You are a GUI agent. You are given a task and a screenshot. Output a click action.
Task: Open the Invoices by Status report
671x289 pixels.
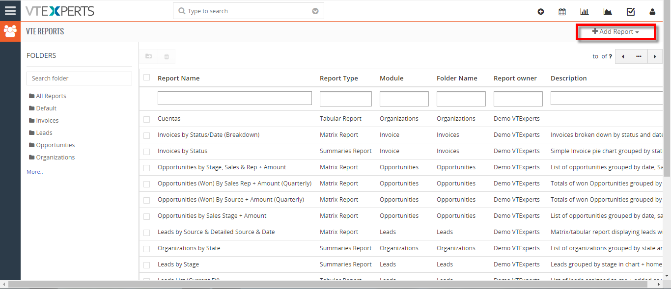[x=182, y=151]
